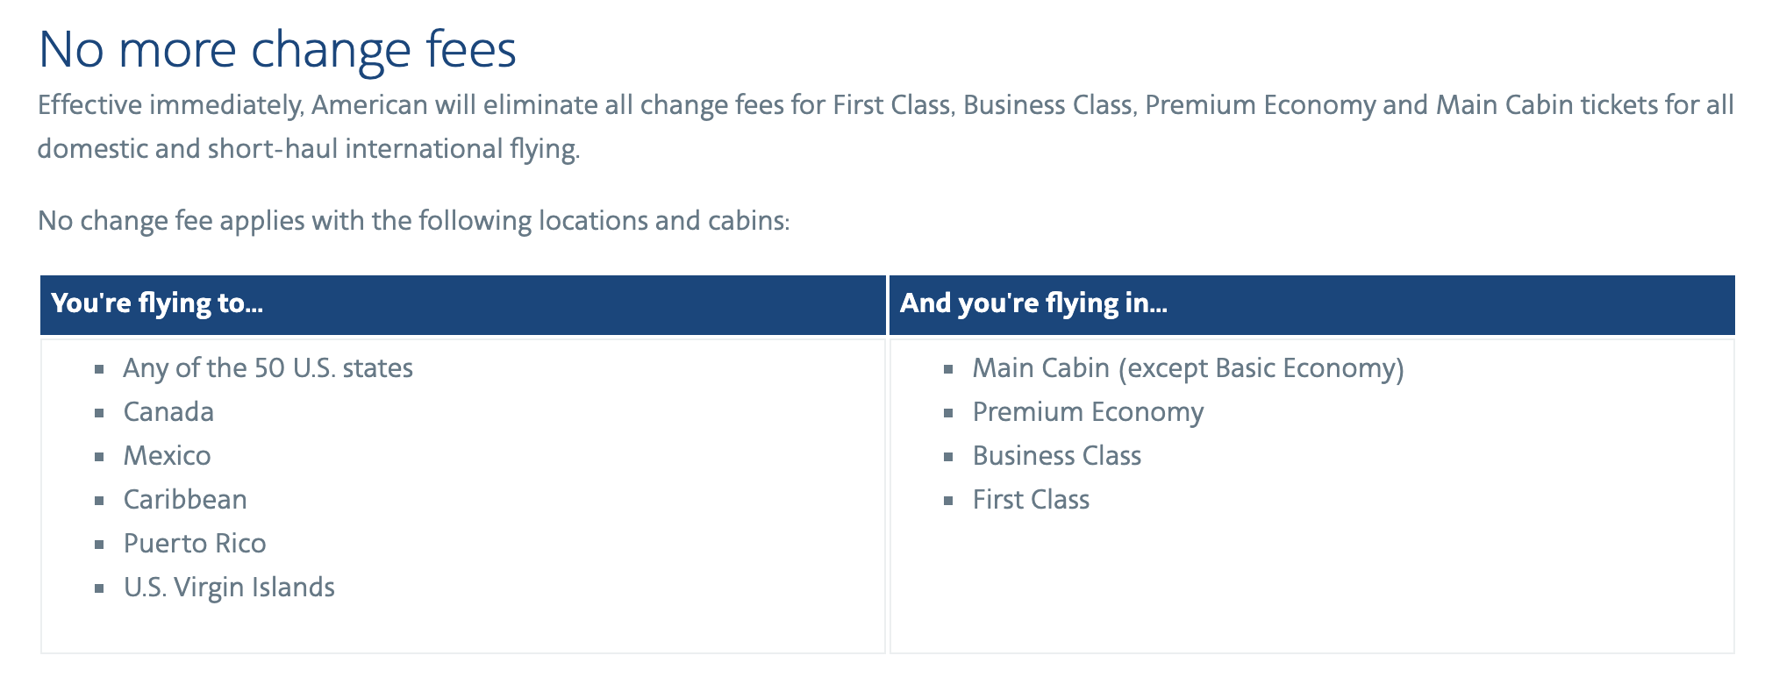Click the Business Class list item
Viewport: 1772px width, 684px height.
(x=1056, y=455)
